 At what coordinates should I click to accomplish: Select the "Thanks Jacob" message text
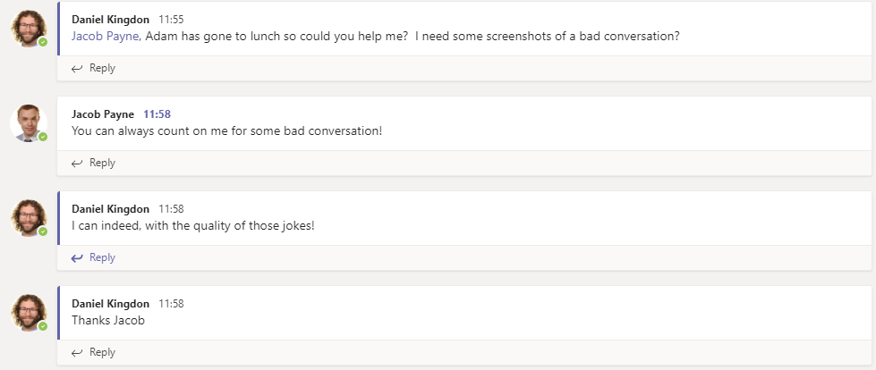tap(107, 320)
